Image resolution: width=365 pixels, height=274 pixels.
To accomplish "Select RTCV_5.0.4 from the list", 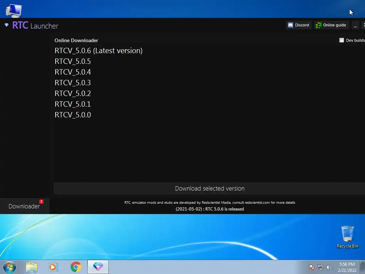I will pyautogui.click(x=73, y=72).
